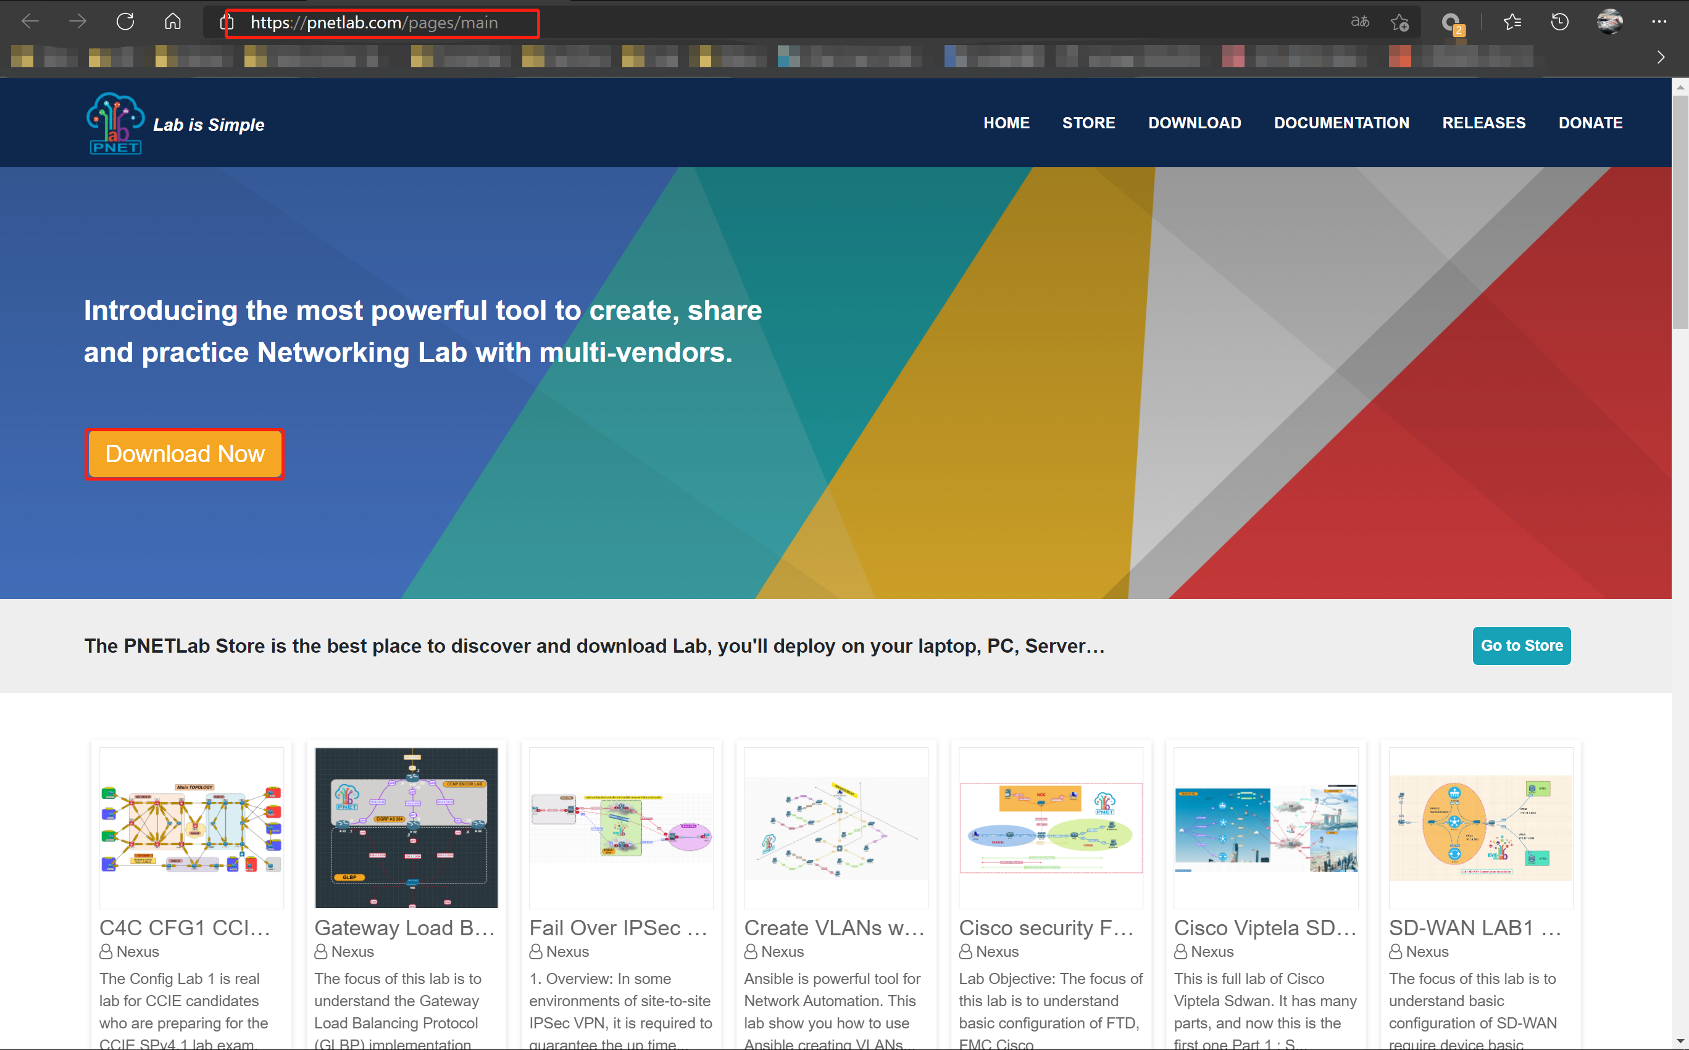Click the Cisco Viptela SD… title

[x=1265, y=928]
